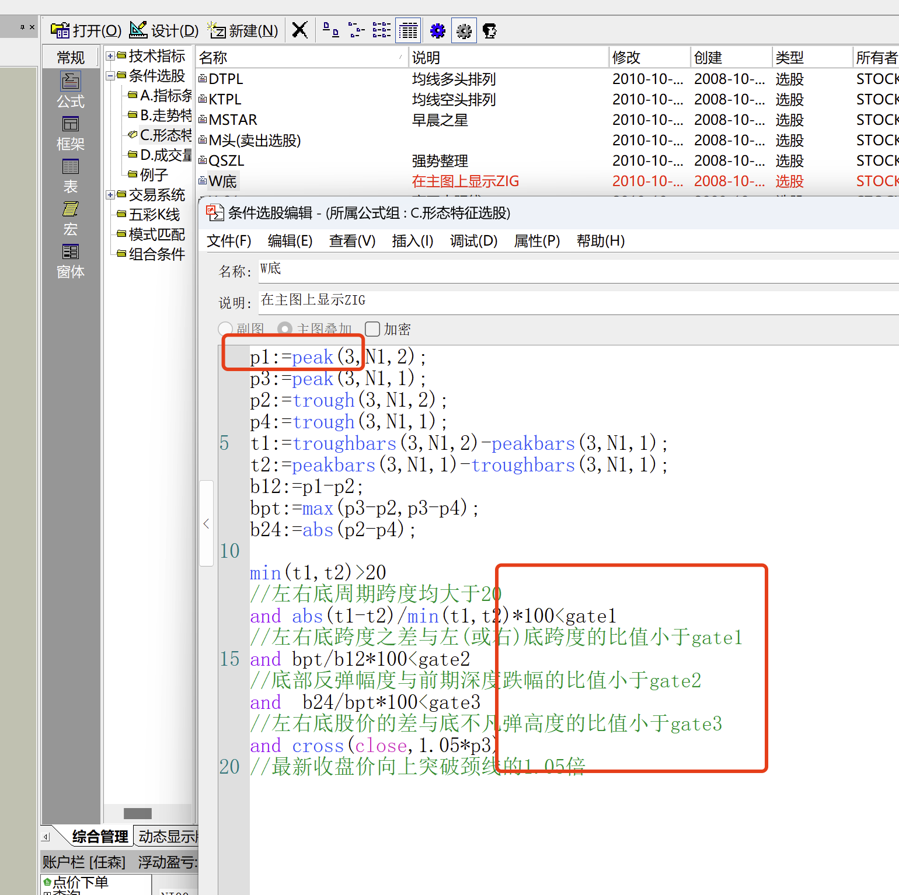
Task: Select the C.形态特征 folder
Action: pos(165,135)
